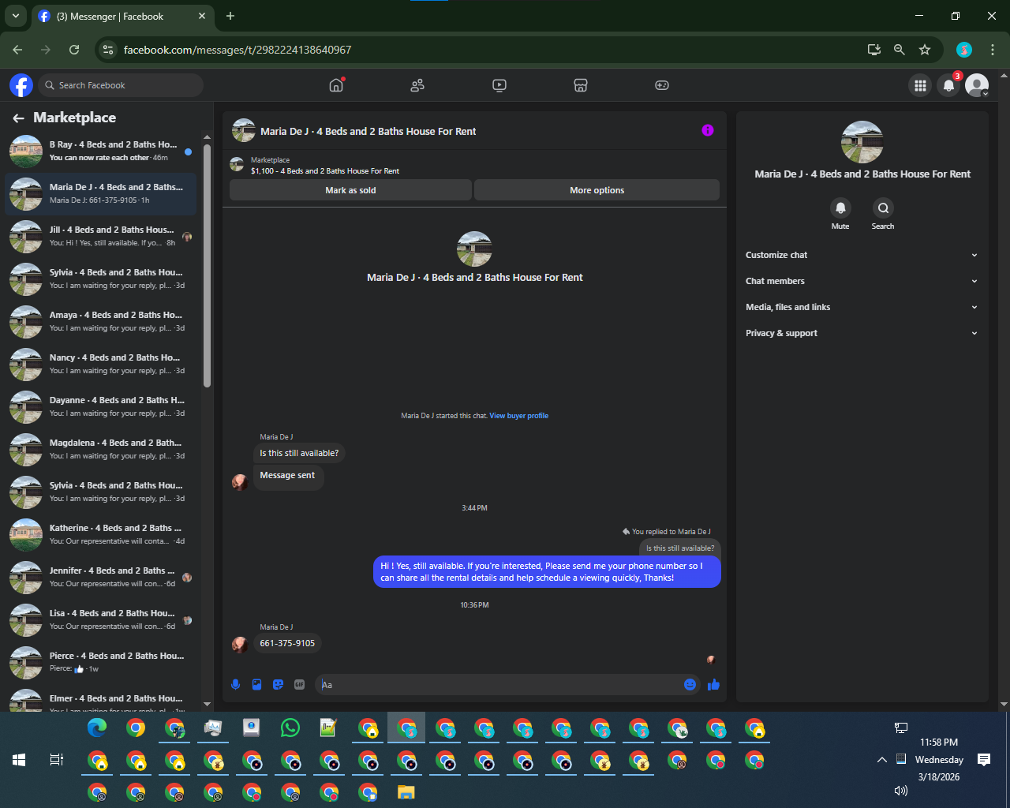Image resolution: width=1010 pixels, height=808 pixels.
Task: Click the conversation list scrollbar
Action: [208, 266]
